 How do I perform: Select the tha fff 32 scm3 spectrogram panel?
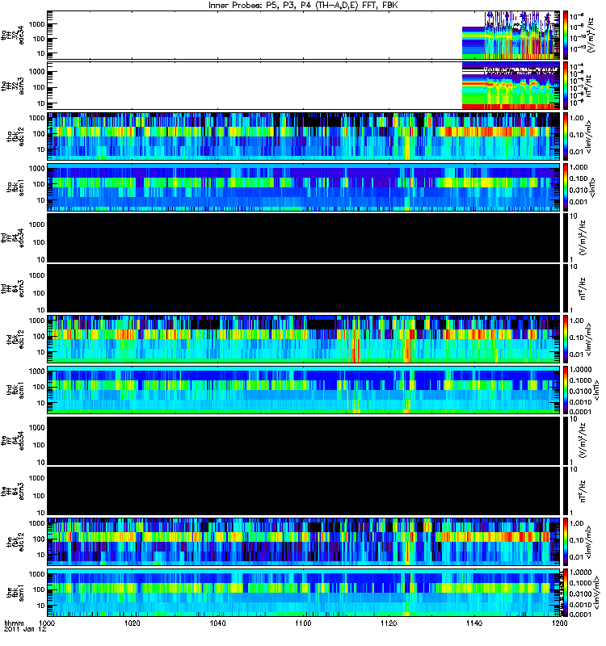tap(304, 86)
